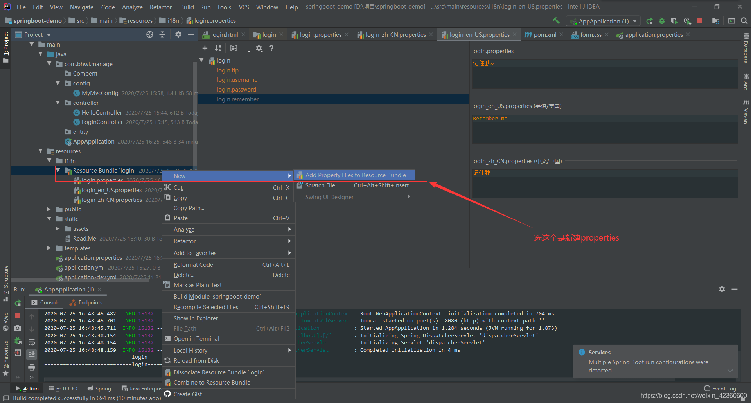Screen dimensions: 751x403
Task: Switch to login.html editor tab
Action: click(x=224, y=34)
